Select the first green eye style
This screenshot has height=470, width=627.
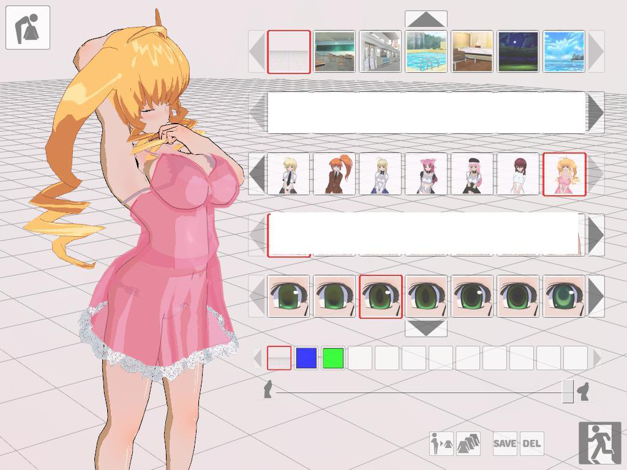(x=288, y=296)
